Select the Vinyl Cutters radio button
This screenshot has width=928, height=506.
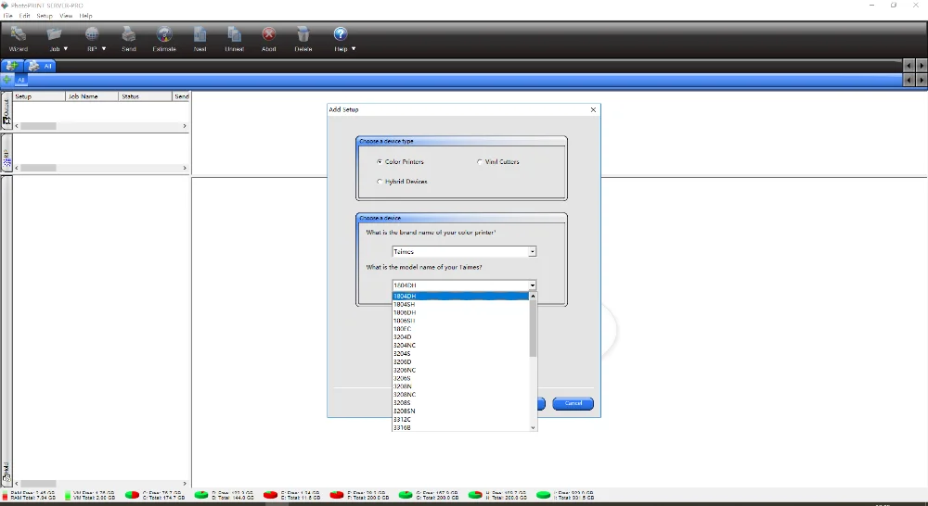(x=480, y=161)
